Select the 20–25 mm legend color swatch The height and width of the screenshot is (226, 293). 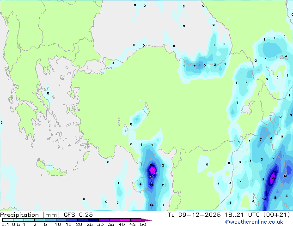(x=83, y=220)
